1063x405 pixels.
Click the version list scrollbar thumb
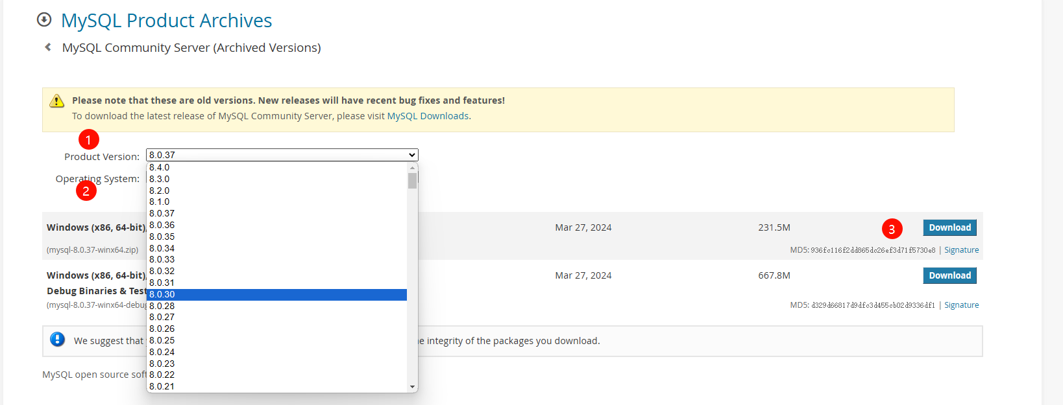tap(412, 180)
